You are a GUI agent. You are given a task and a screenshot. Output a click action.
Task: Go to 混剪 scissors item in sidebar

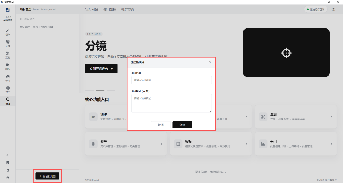(x=8, y=55)
